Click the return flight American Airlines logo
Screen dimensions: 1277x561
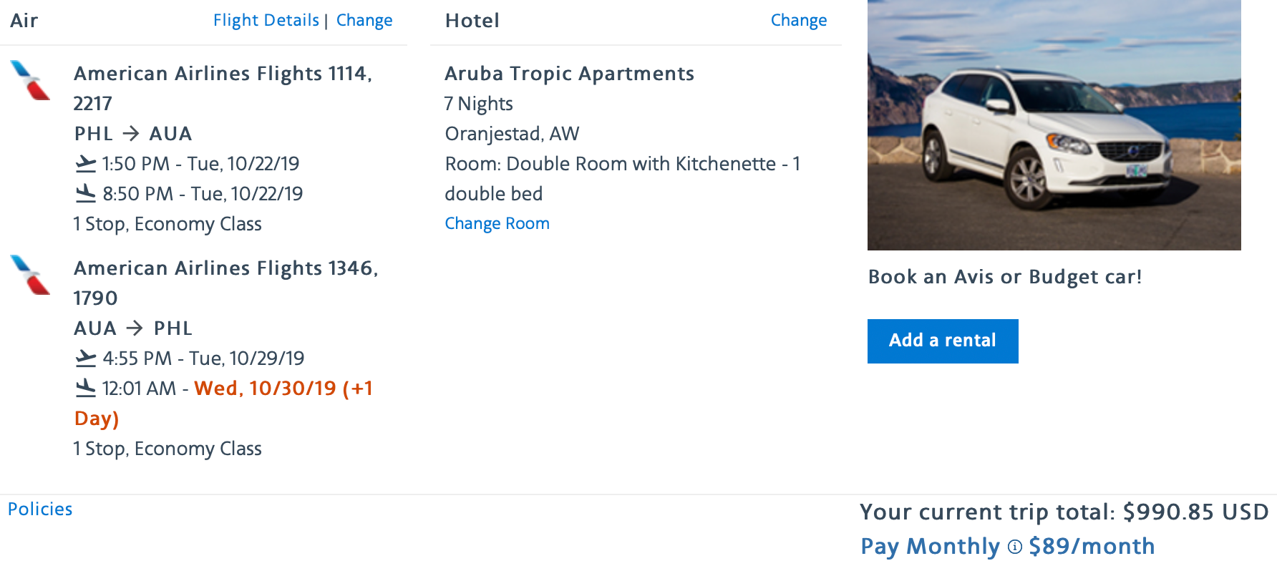pos(30,275)
